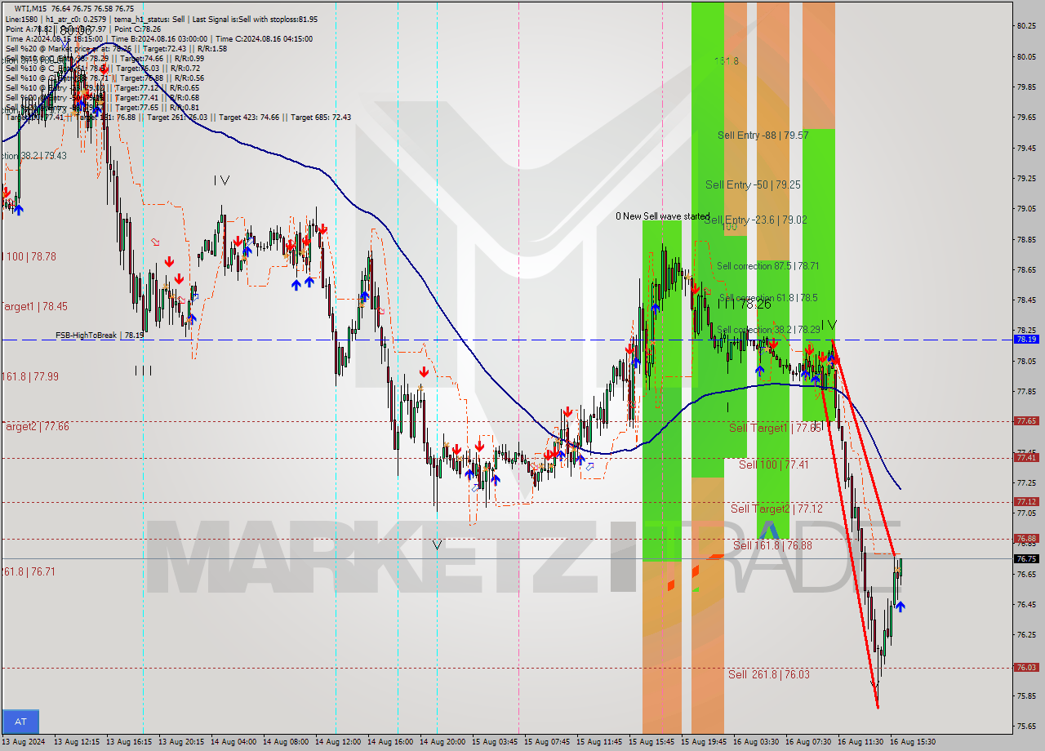1045x751 pixels.
Task: Click the 80.25 price scale value
Action: [x=1026, y=26]
